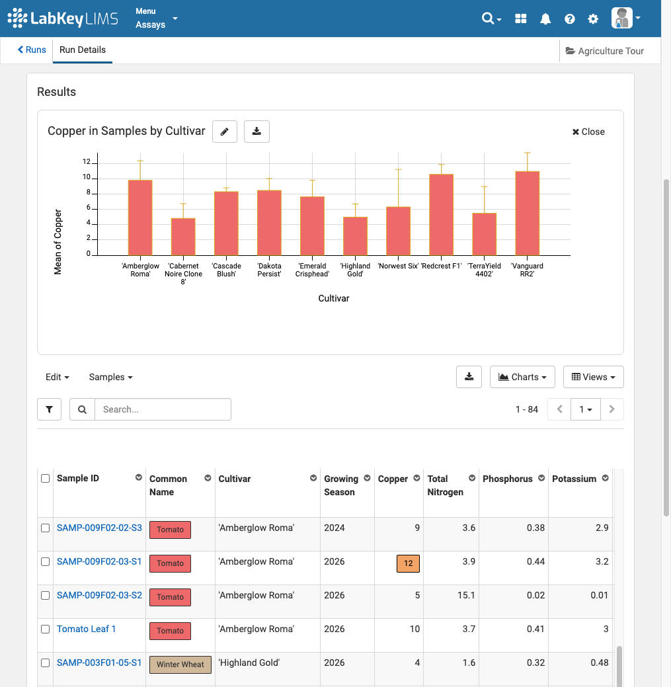The image size is (671, 687).
Task: Open Copper column header menu
Action: pyautogui.click(x=416, y=478)
